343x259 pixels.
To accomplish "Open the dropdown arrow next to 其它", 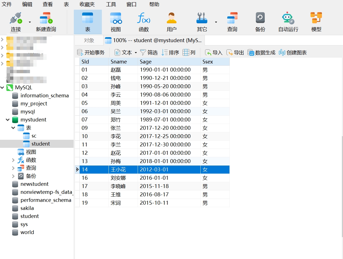I will (216, 22).
